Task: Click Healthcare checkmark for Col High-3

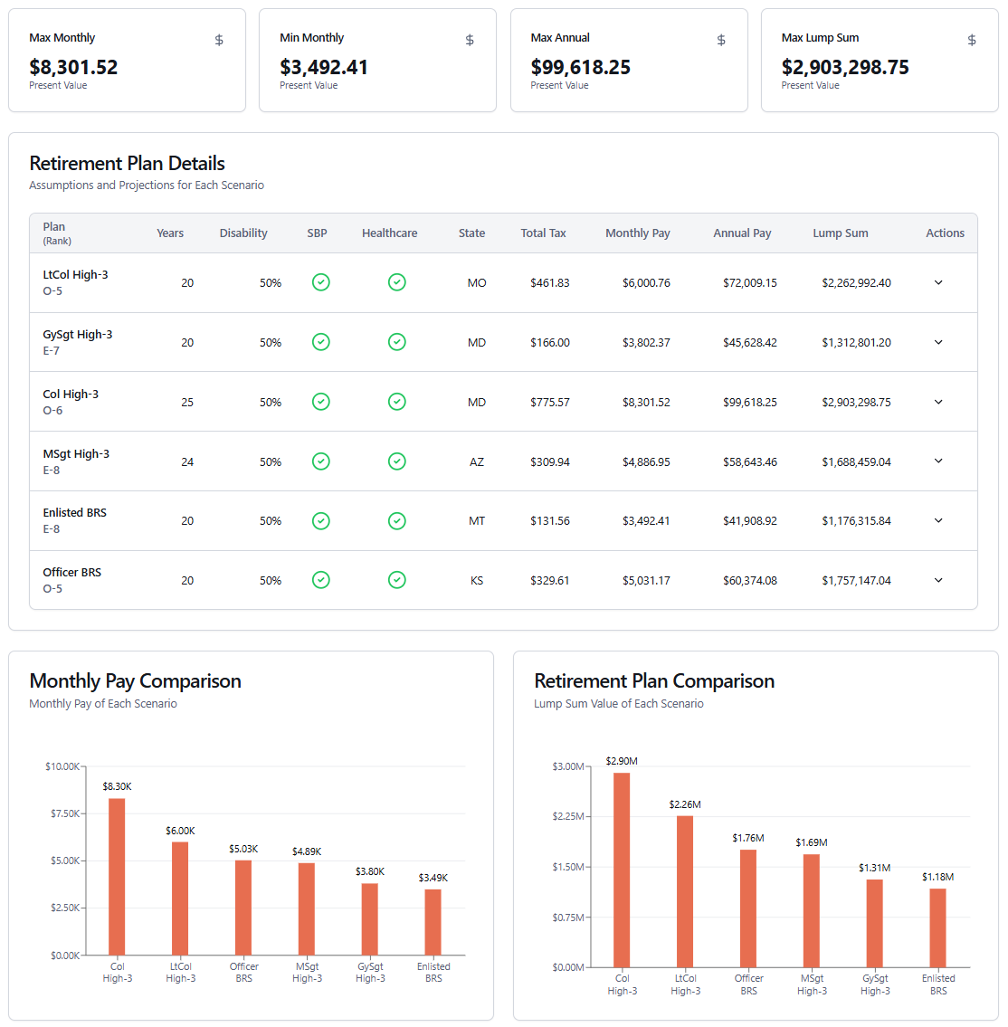Action: coord(397,402)
